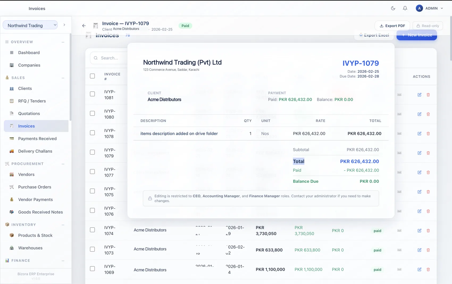Tick checkbox for invoice IVYP-1069
Screen dimensions: 452x284
(x=92, y=268)
